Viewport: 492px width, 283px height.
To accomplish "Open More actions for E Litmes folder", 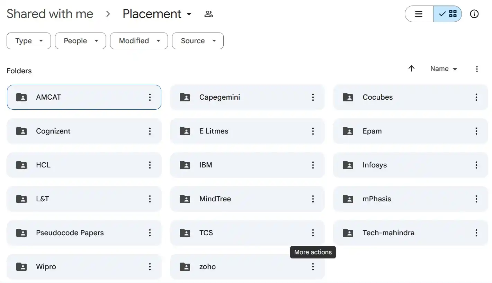I will click(313, 131).
